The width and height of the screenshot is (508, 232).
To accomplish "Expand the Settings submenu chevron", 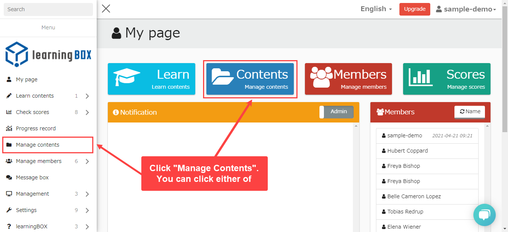I will (x=87, y=210).
